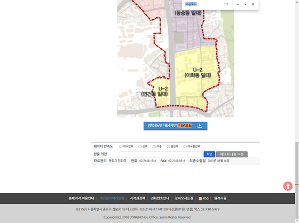Click the U-2 이화동 일대 yellow map area
Viewport: 299px width, 223px height.
coord(198,73)
